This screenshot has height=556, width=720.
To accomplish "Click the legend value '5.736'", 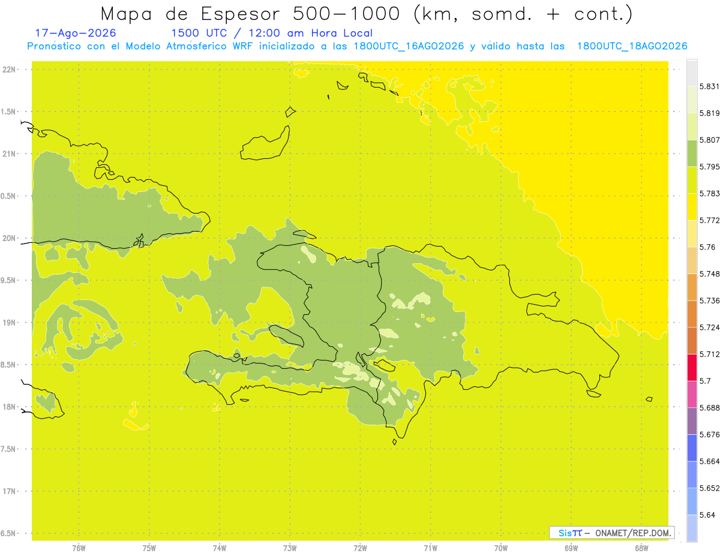I will [709, 300].
